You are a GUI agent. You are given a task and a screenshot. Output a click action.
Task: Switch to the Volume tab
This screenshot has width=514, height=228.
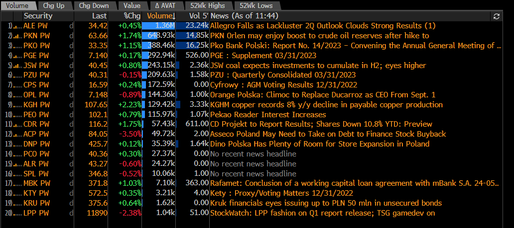(x=17, y=5)
